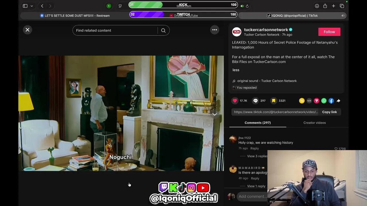The image size is (367, 206).
Task: Collapse the description with 'less'
Action: point(236,70)
